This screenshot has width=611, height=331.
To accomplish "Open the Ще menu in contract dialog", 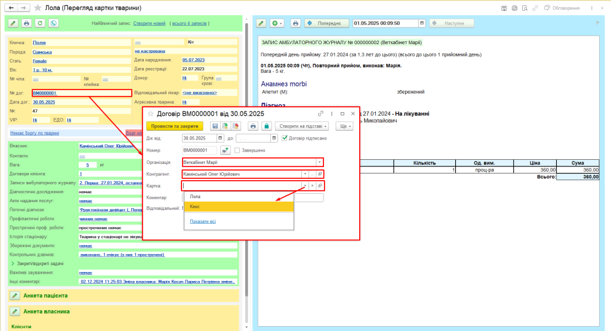I will coord(345,126).
